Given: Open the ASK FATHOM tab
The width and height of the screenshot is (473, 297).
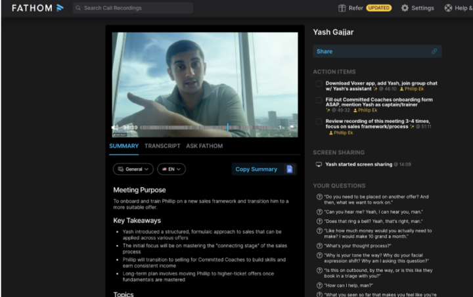Looking at the screenshot, I should tap(204, 146).
